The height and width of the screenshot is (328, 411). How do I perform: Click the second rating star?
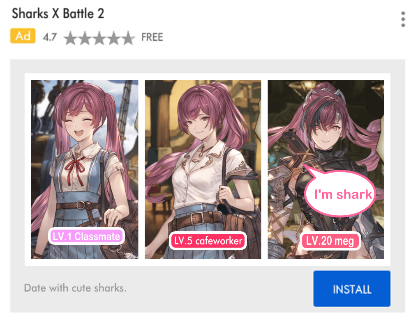(x=85, y=38)
